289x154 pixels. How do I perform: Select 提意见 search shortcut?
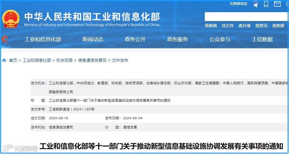261,26
